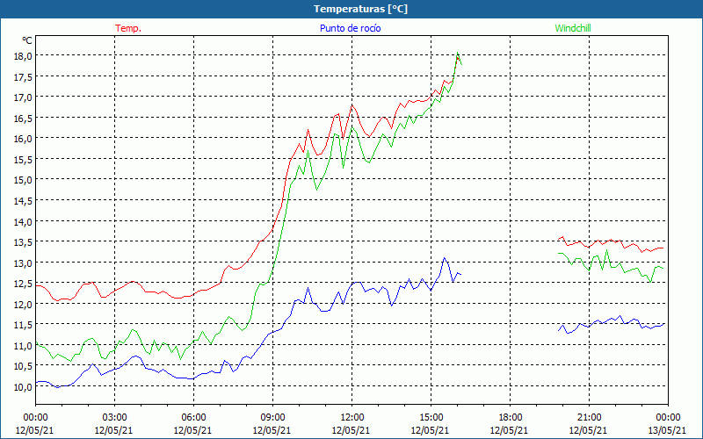Click the green windchill dip near 10:40
Viewport: 703px width, 439px height.
317,190
